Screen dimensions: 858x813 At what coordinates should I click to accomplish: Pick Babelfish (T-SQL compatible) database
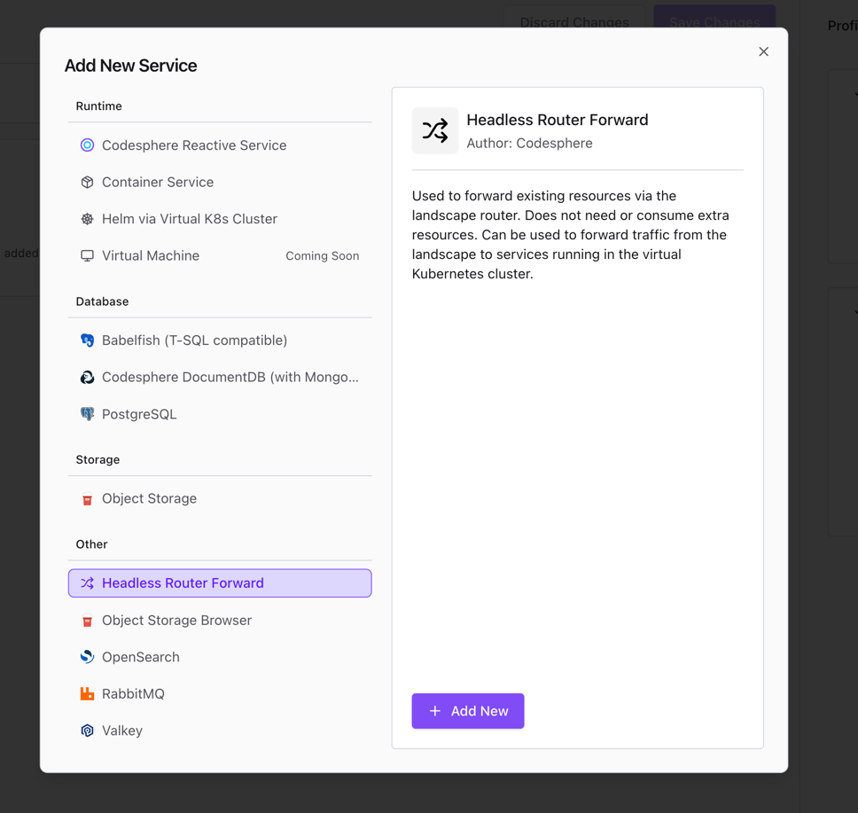pos(220,340)
